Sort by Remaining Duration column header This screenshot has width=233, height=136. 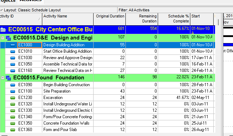click(142, 19)
